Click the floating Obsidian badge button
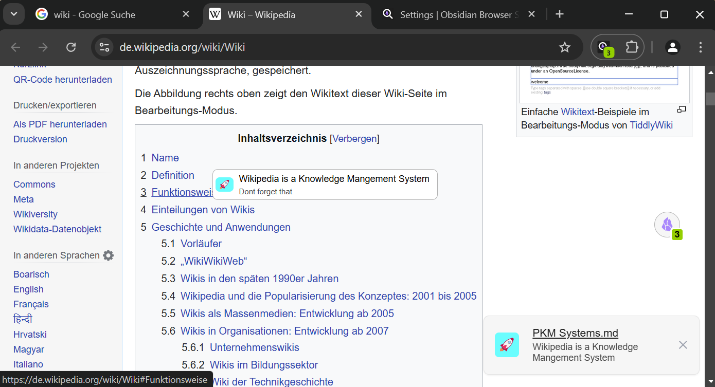This screenshot has width=715, height=387. click(x=667, y=225)
